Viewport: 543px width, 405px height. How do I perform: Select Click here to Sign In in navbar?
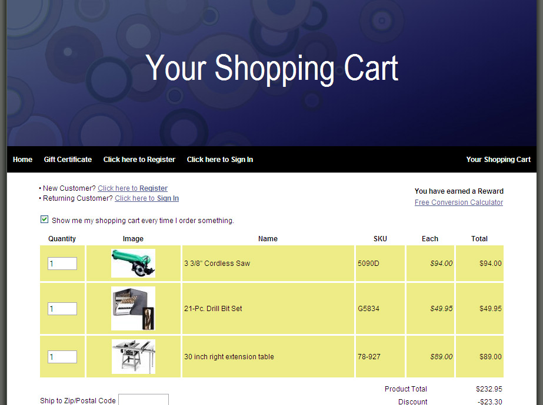point(220,160)
